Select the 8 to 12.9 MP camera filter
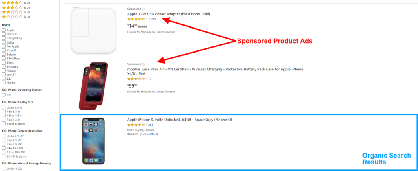Image resolution: width=418 pixels, height=171 pixels. tap(4, 148)
